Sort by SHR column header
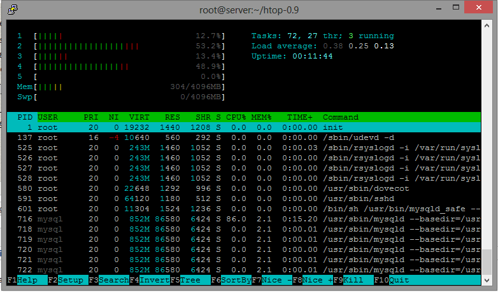 point(203,117)
